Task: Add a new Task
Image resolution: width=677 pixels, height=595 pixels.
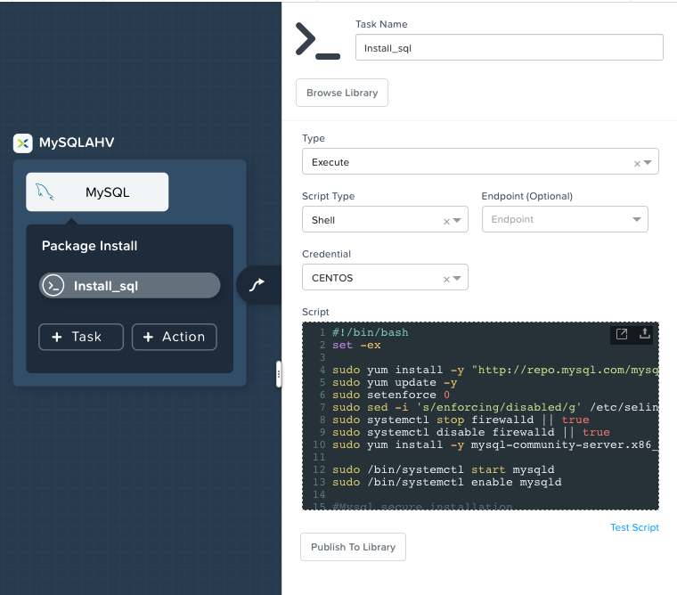Action: (x=81, y=337)
